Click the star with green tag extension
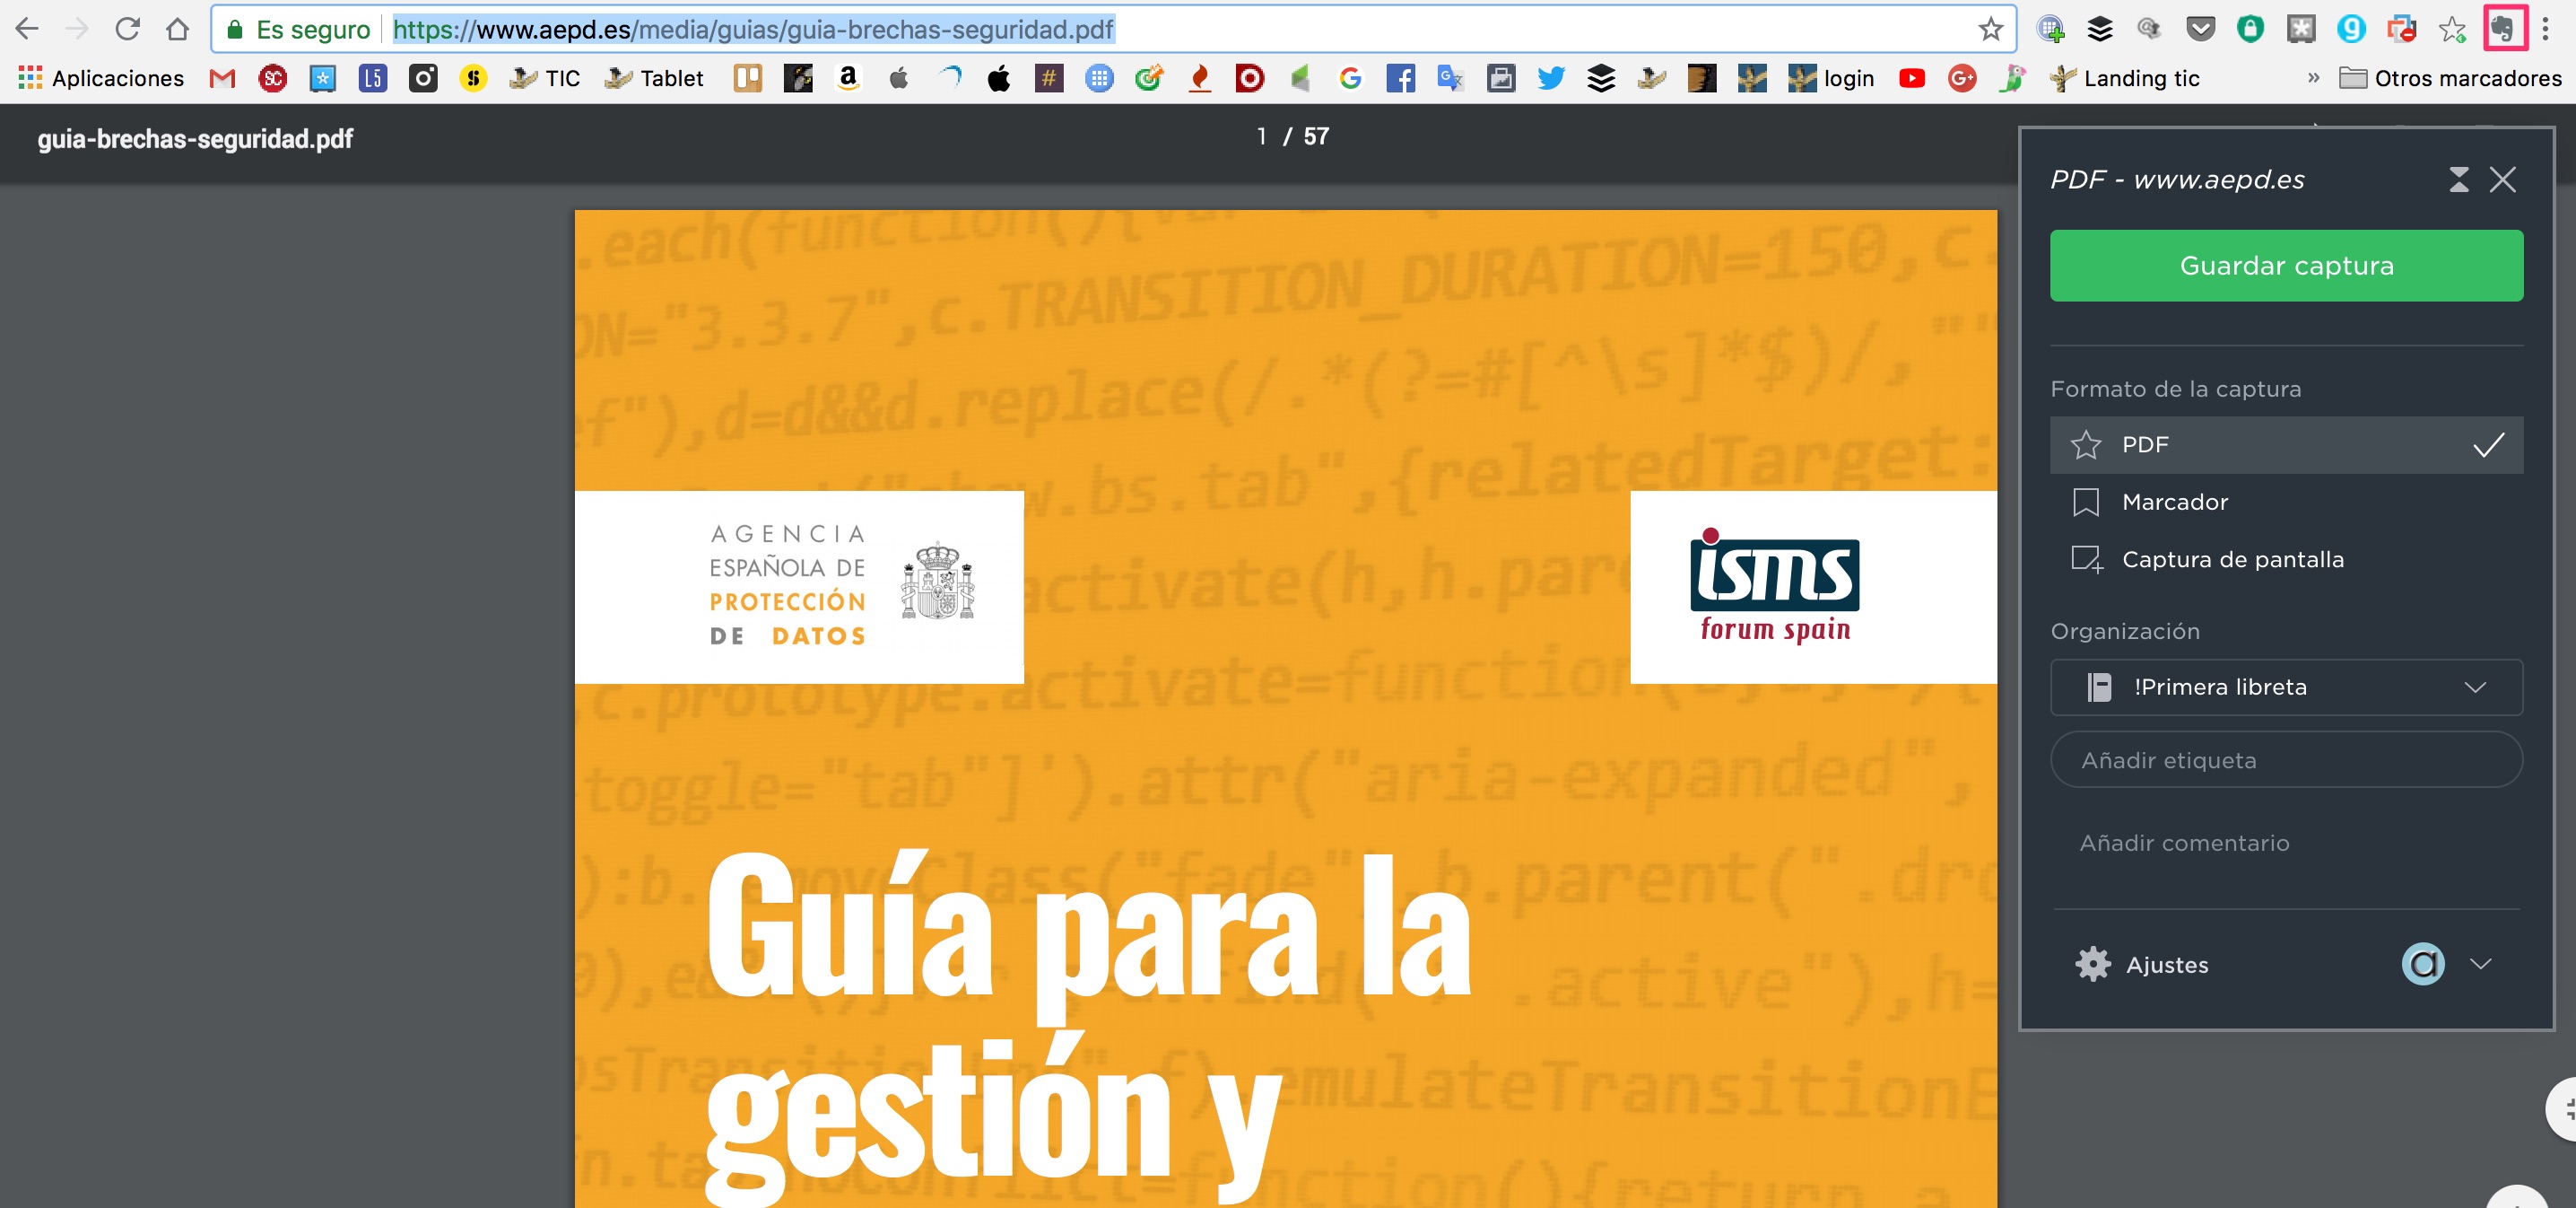This screenshot has height=1208, width=2576. tap(2452, 28)
